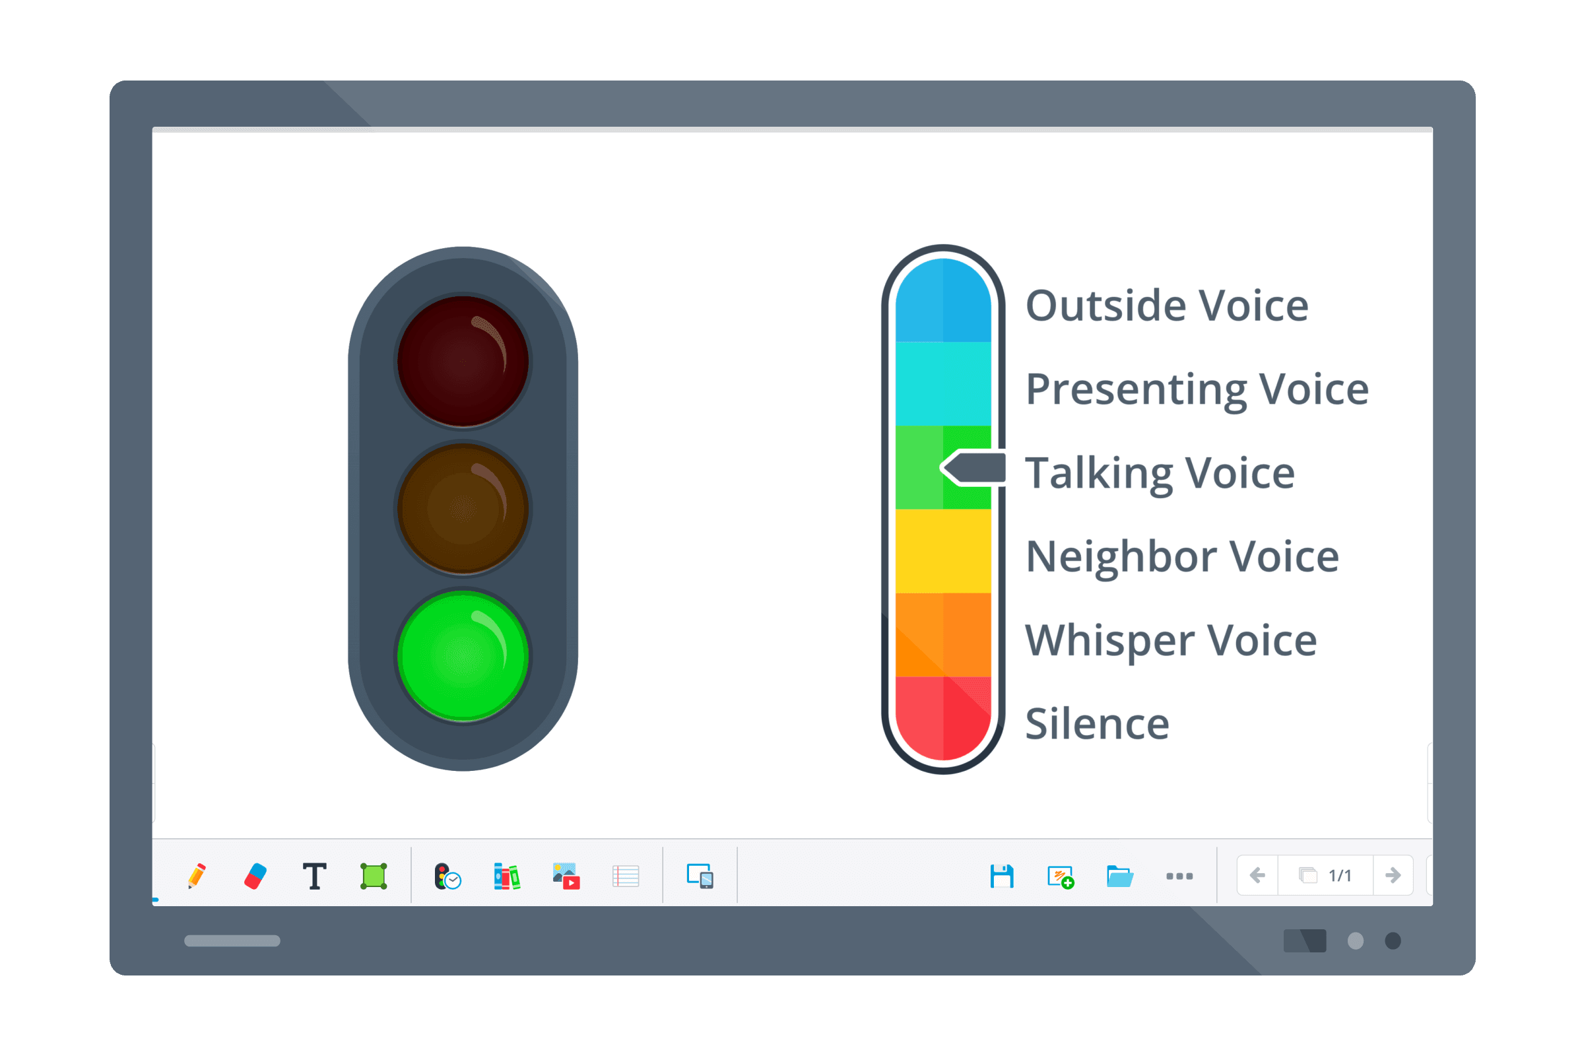The width and height of the screenshot is (1584, 1056).
Task: Click the gray voice level pointer
Action: click(x=975, y=467)
